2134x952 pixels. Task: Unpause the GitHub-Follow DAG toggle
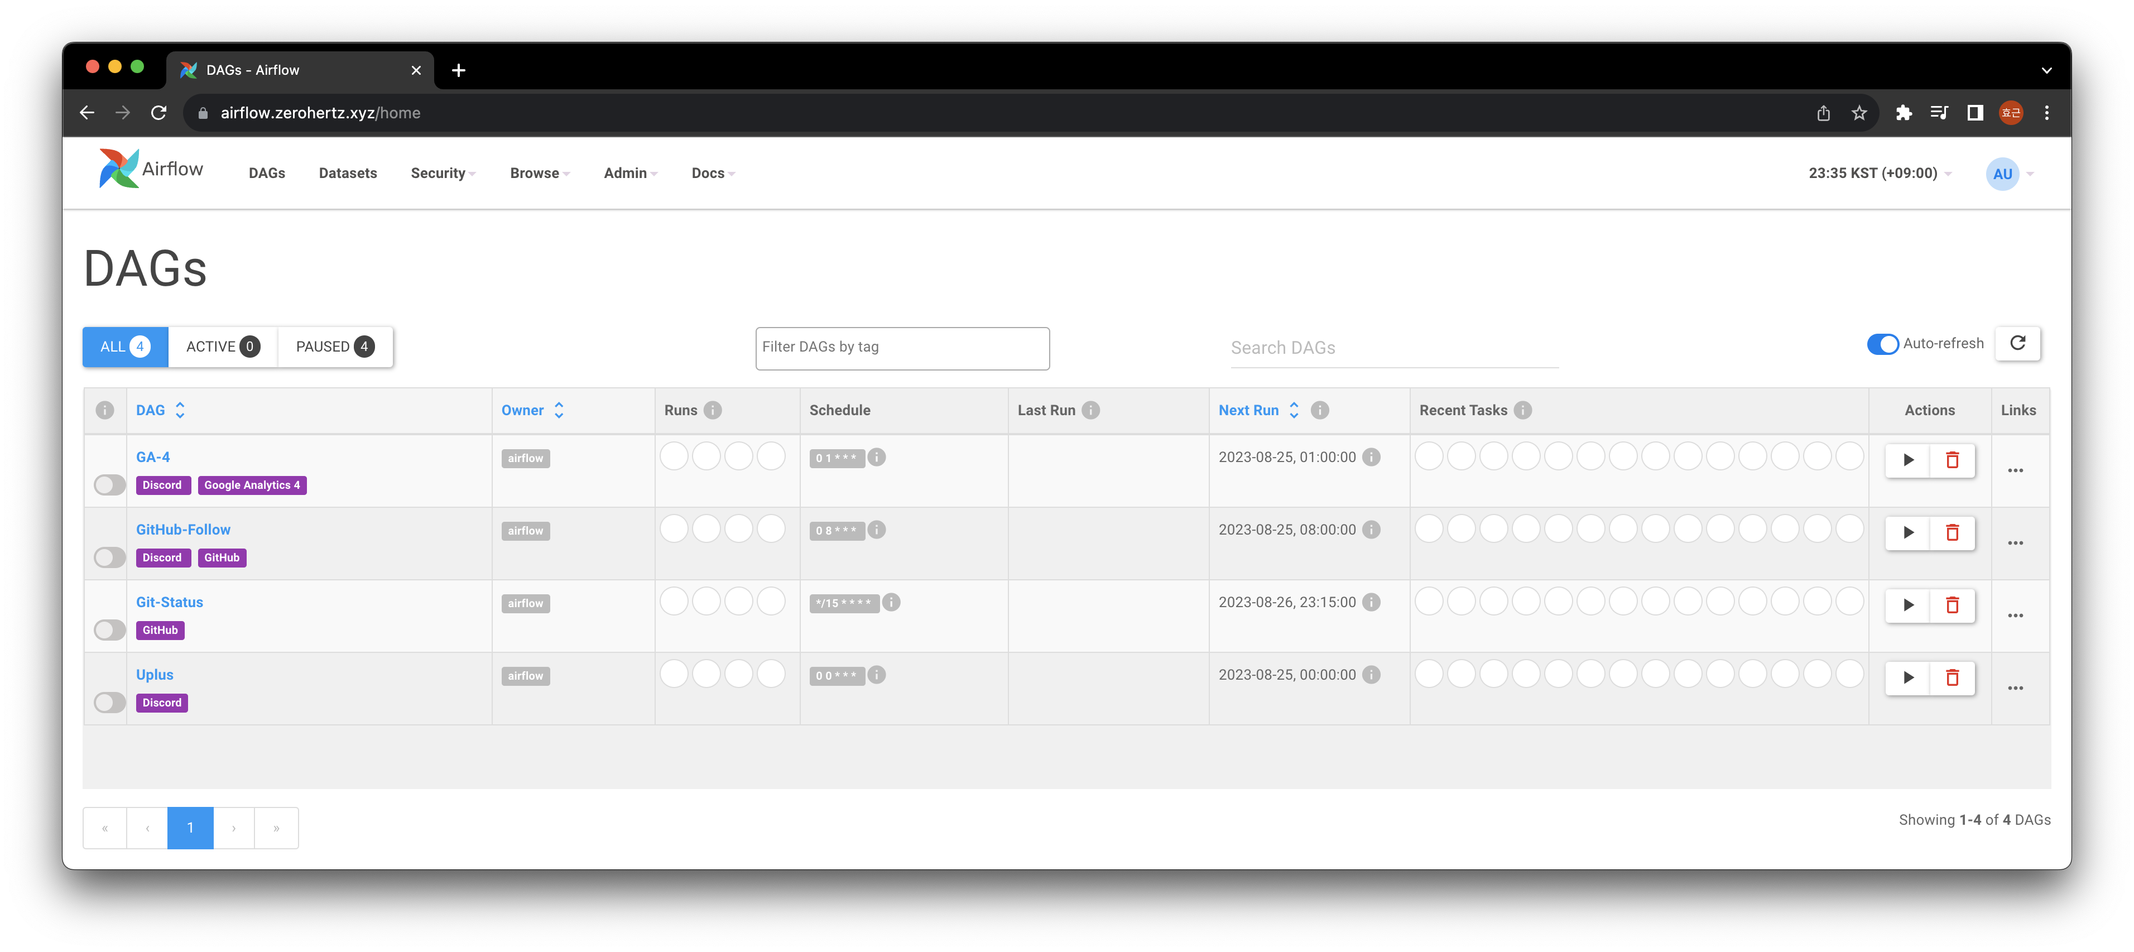tap(109, 557)
